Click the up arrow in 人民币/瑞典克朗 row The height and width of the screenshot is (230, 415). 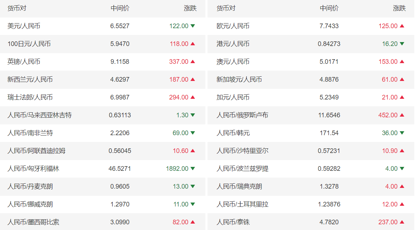(x=402, y=186)
